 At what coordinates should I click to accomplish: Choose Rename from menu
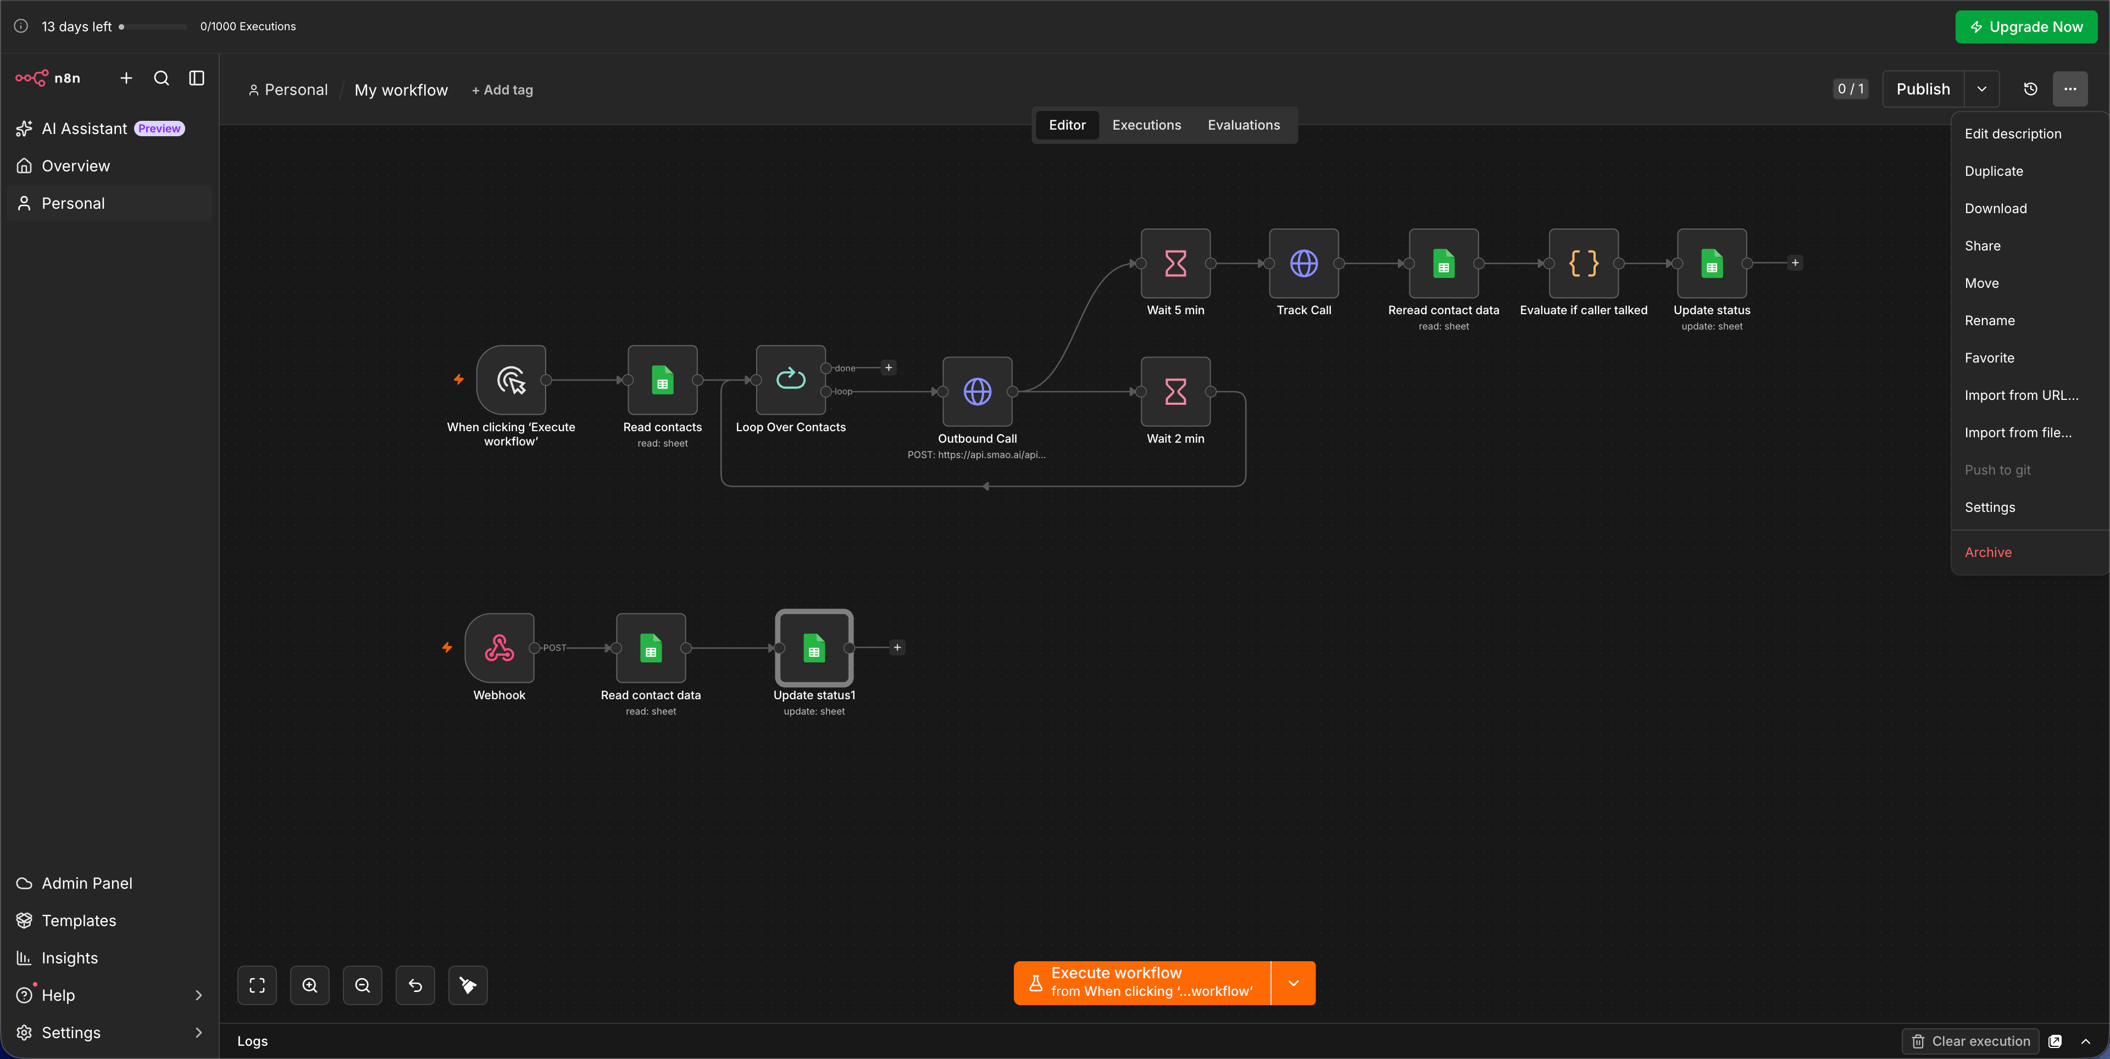2030,320
